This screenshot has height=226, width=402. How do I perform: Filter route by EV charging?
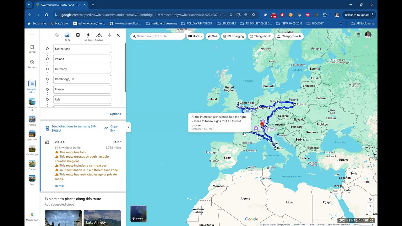[234, 36]
